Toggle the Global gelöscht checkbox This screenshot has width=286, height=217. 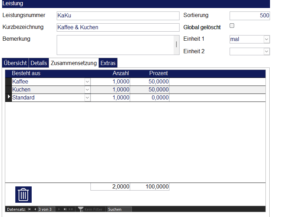coord(232,26)
